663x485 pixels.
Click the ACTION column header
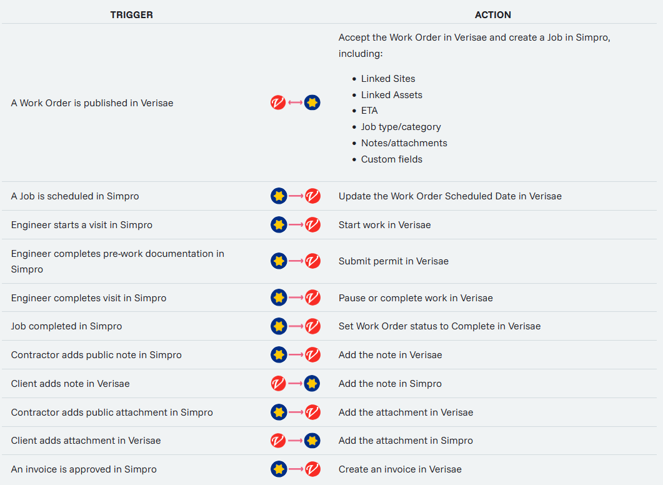(493, 14)
